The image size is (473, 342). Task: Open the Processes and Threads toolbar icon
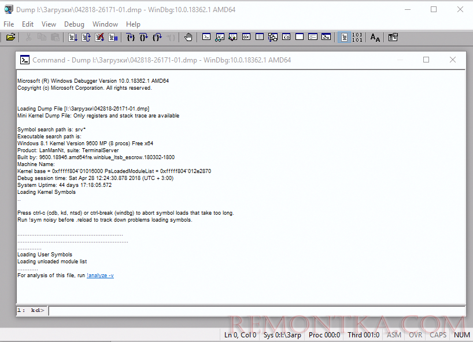coord(313,37)
